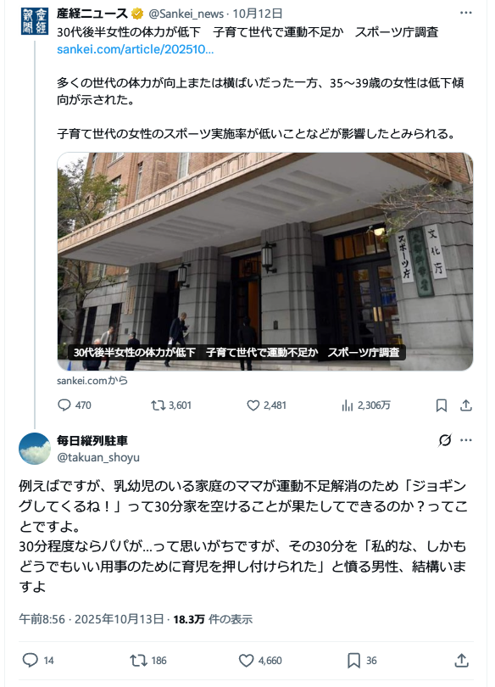Bookmark the Sankei news tweet
This screenshot has height=687, width=495.
point(442,405)
